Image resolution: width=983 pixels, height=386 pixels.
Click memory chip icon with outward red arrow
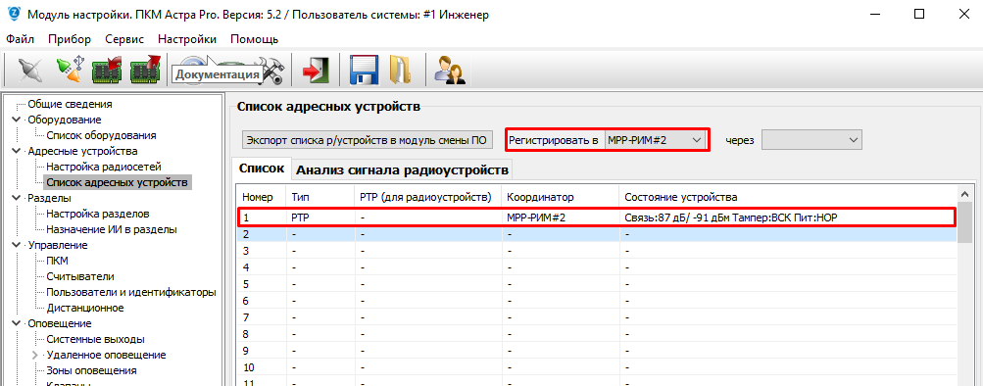click(x=145, y=70)
